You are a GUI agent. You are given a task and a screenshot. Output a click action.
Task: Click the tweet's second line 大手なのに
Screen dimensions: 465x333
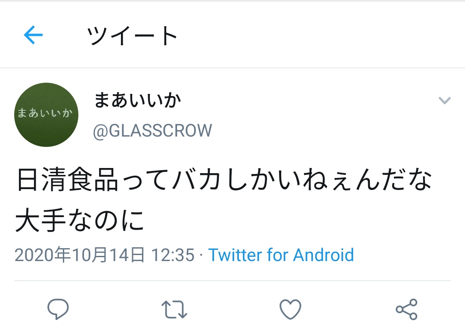click(80, 220)
